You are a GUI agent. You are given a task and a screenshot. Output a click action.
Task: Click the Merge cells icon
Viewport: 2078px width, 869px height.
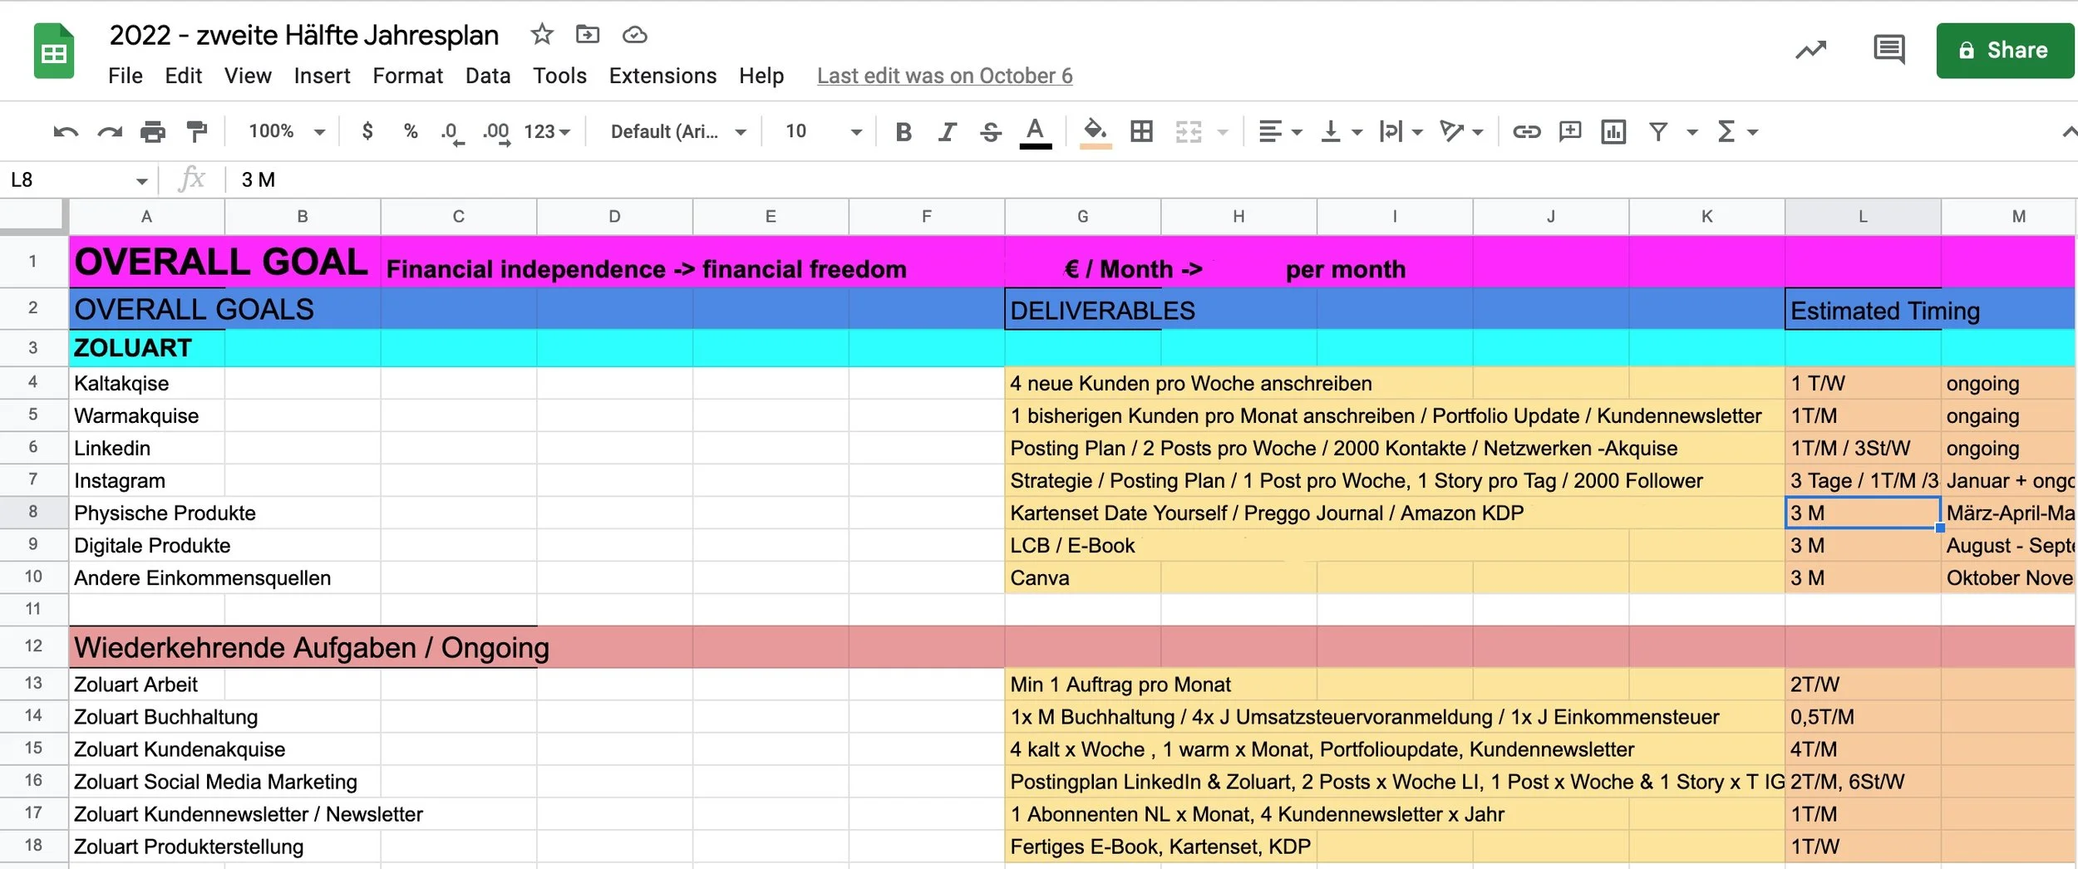pos(1189,131)
